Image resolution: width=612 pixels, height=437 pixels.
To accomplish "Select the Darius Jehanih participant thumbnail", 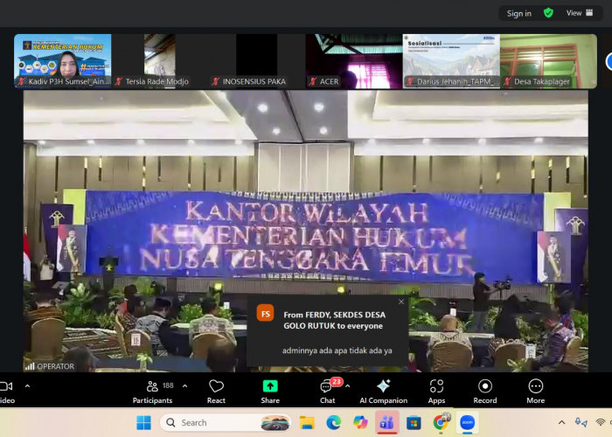I will 451,60.
